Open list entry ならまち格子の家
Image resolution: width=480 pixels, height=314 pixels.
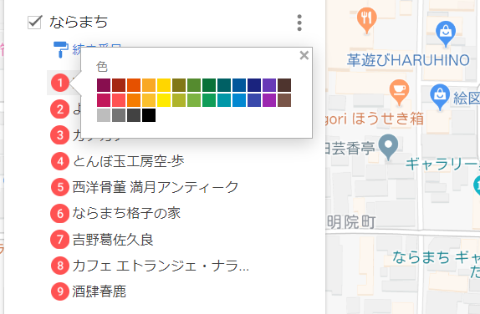[x=126, y=213]
